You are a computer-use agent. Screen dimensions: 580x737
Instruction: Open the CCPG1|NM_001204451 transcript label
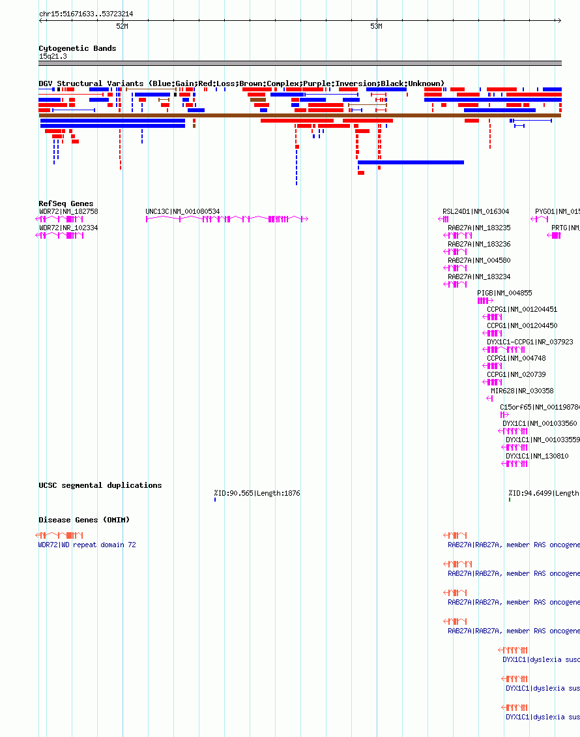coord(522,309)
